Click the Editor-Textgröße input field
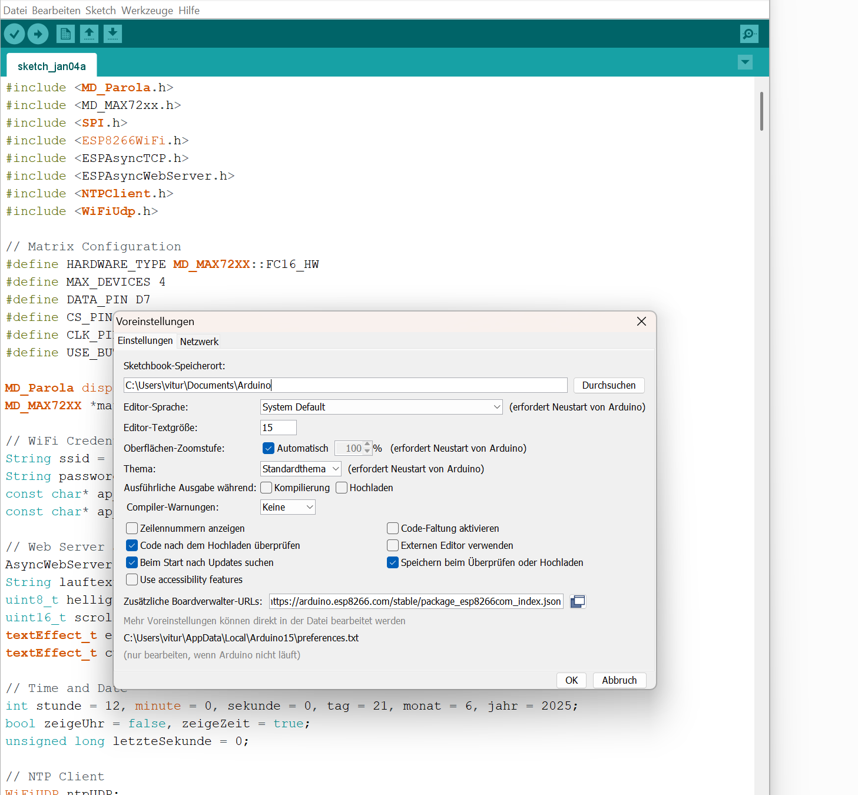Screen dimensions: 858x795 pyautogui.click(x=278, y=428)
